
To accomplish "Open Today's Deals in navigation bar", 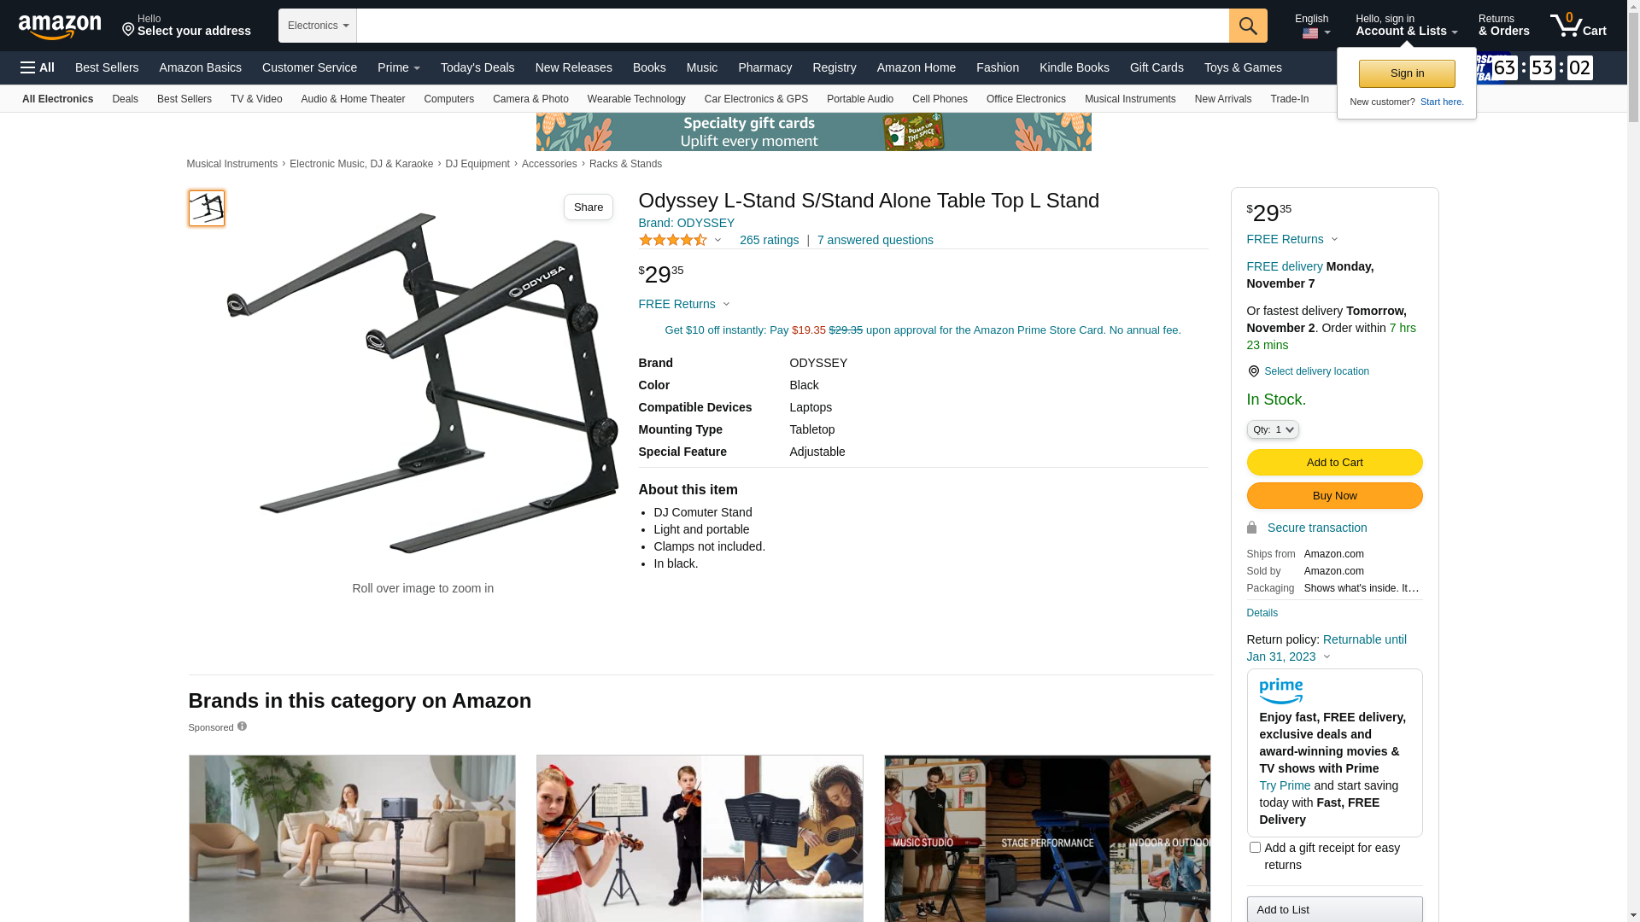I will 477,67.
